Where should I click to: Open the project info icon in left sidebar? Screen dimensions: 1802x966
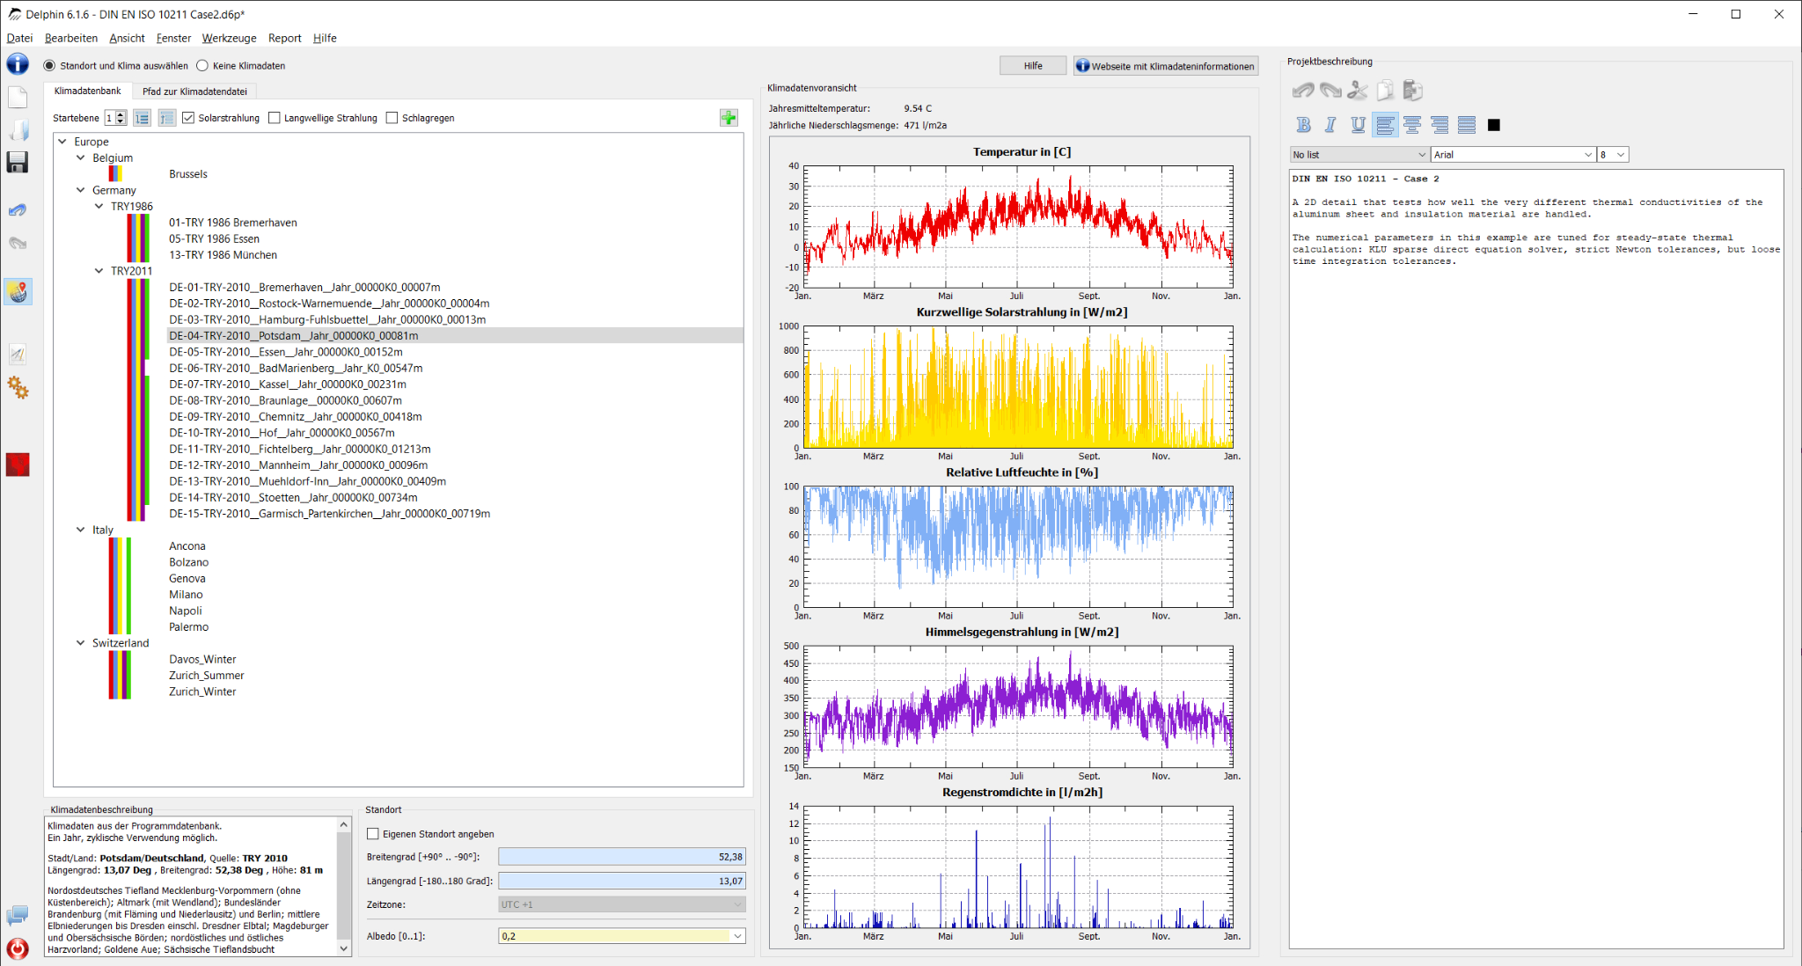tap(18, 64)
